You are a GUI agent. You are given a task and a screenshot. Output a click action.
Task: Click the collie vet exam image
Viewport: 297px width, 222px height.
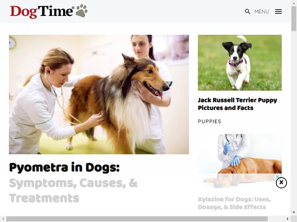99,94
